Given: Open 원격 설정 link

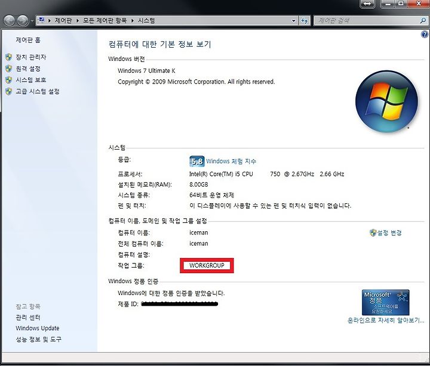Looking at the screenshot, I should (x=28, y=69).
